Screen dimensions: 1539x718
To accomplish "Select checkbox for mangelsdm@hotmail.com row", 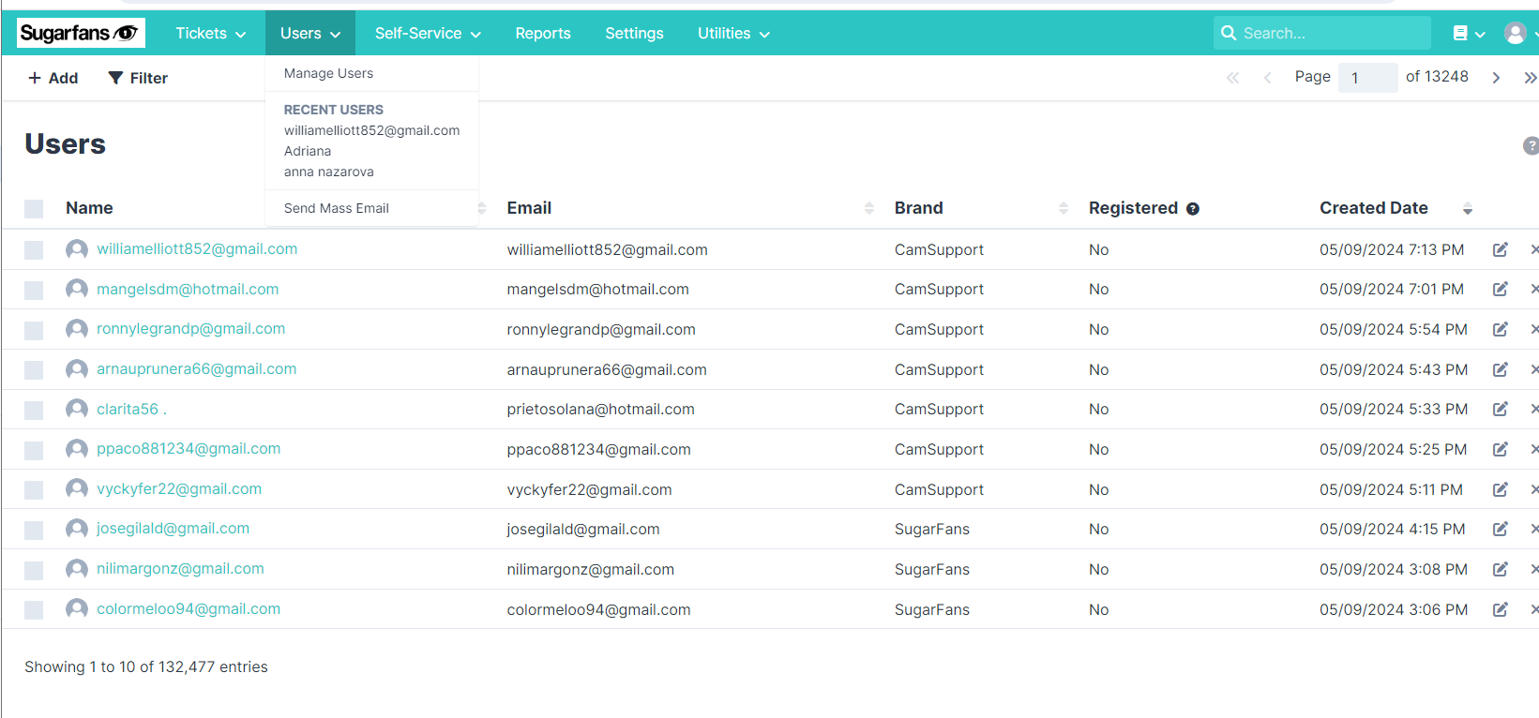I will pos(34,291).
